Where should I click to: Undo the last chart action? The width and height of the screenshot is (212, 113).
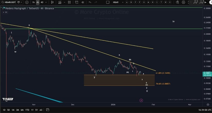point(90,2)
